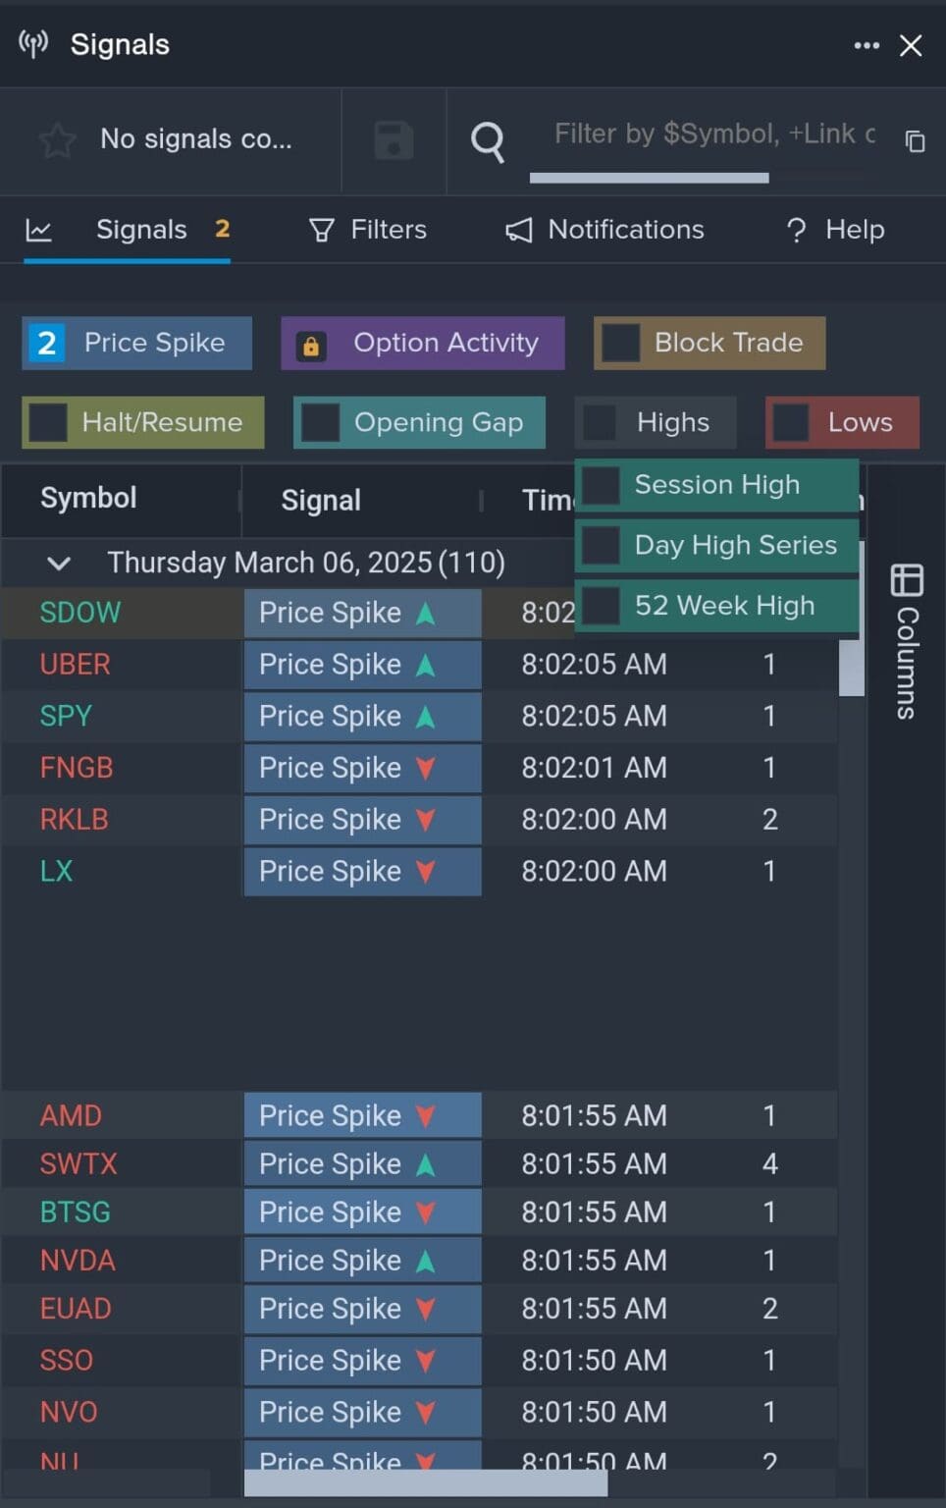
Task: Enable the Session High checkbox
Action: (x=601, y=484)
